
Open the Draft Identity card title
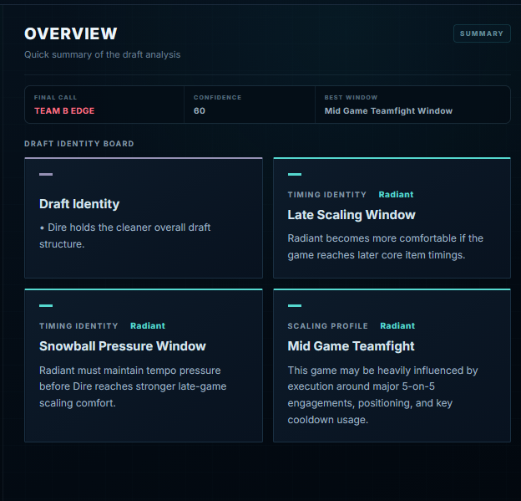click(79, 204)
